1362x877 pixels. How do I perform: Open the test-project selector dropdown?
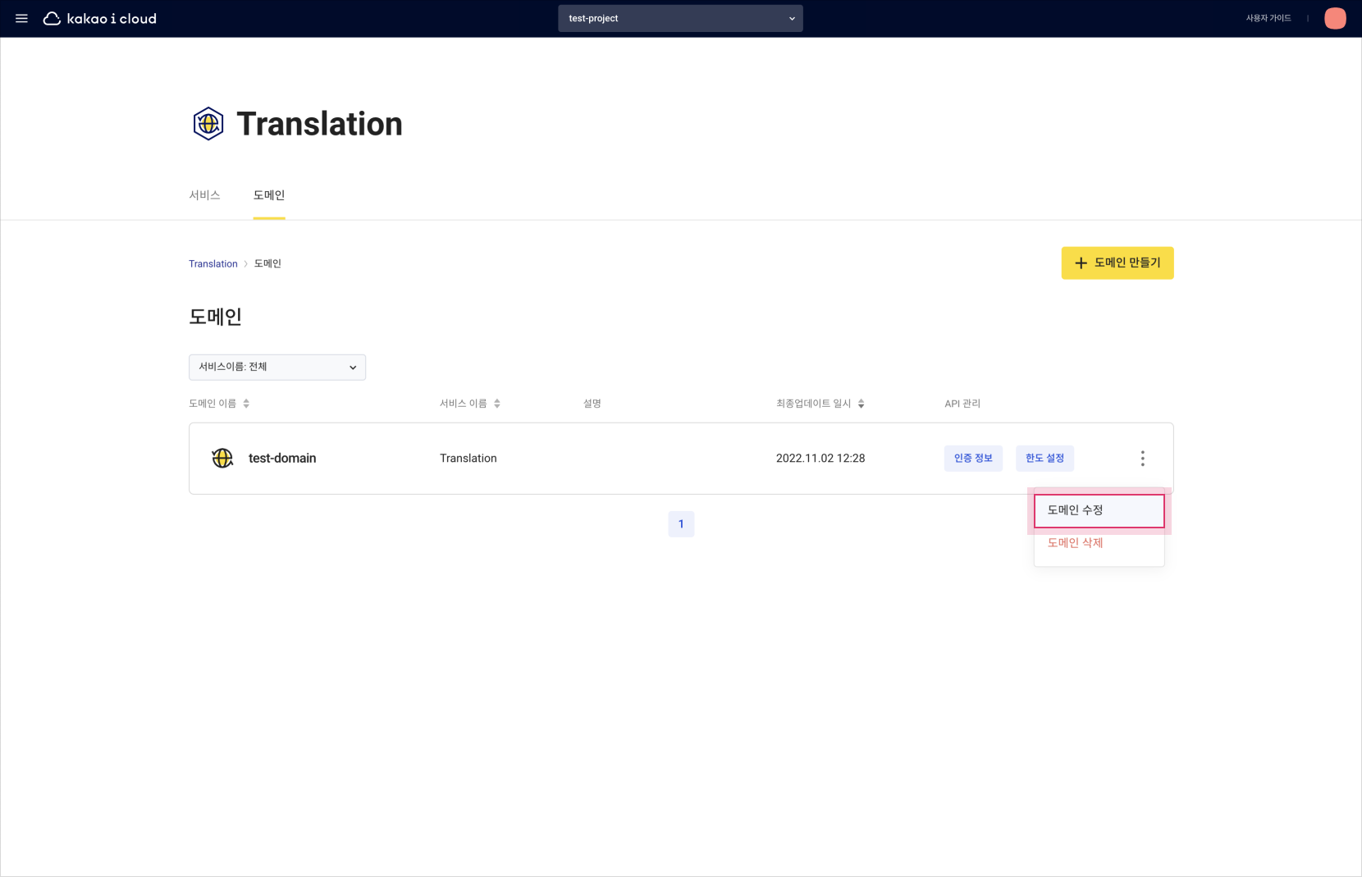pos(680,18)
